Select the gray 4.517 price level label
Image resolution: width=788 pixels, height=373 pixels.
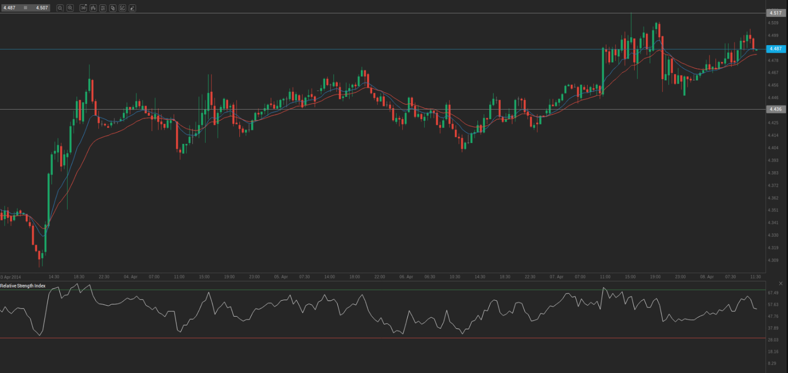pos(775,13)
